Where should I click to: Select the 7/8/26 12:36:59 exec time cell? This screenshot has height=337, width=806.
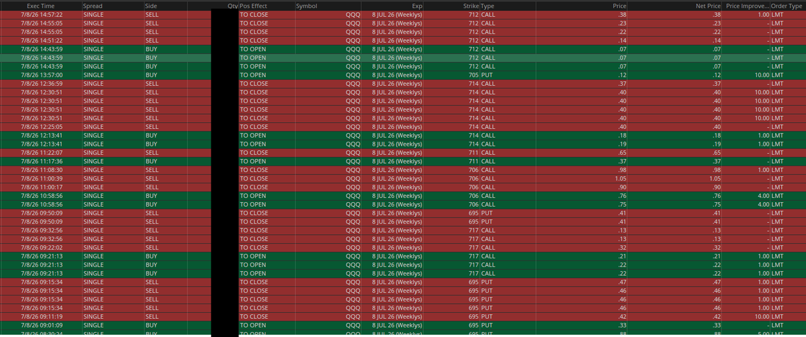point(42,84)
